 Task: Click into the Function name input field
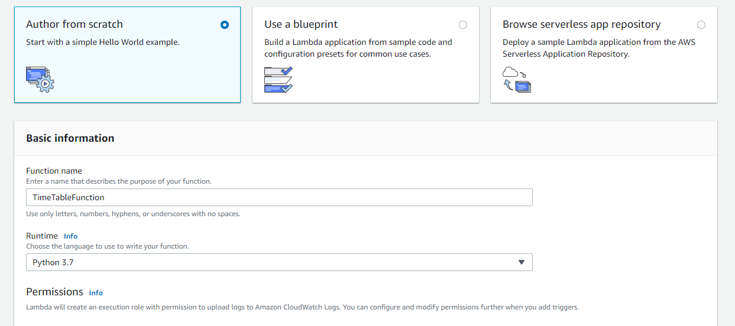279,197
